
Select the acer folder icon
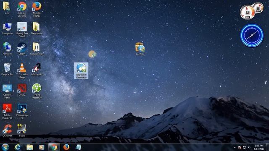[x=7, y=8]
